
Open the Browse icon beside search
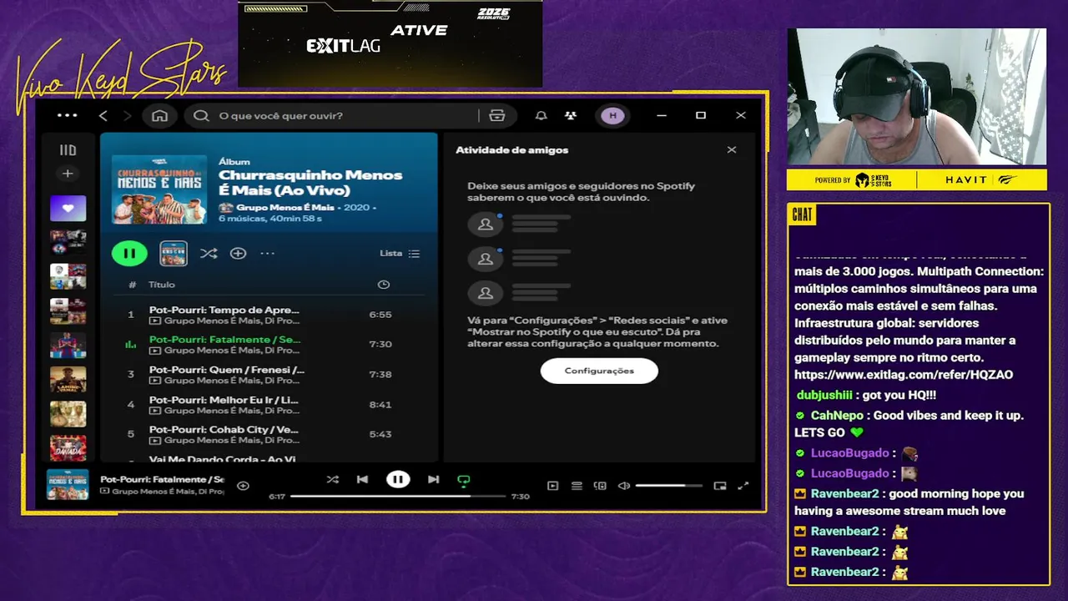pyautogui.click(x=497, y=115)
